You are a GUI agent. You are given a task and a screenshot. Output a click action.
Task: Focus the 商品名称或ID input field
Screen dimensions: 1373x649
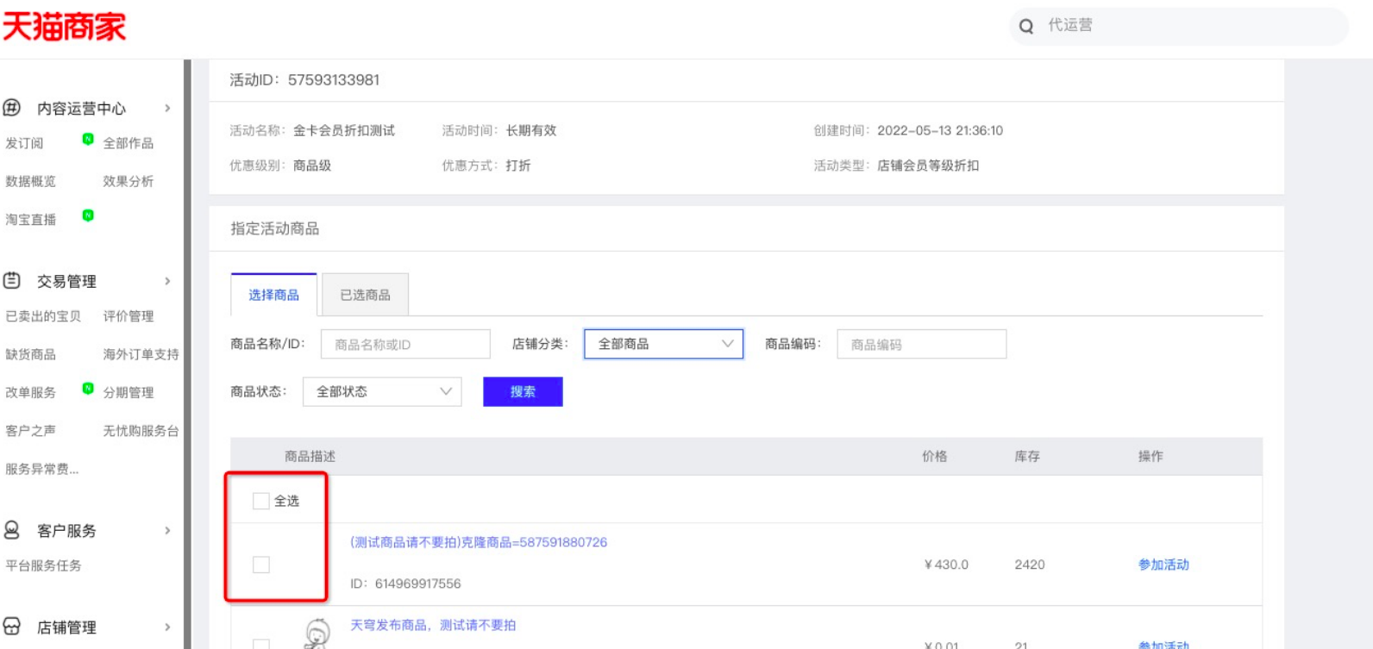405,344
